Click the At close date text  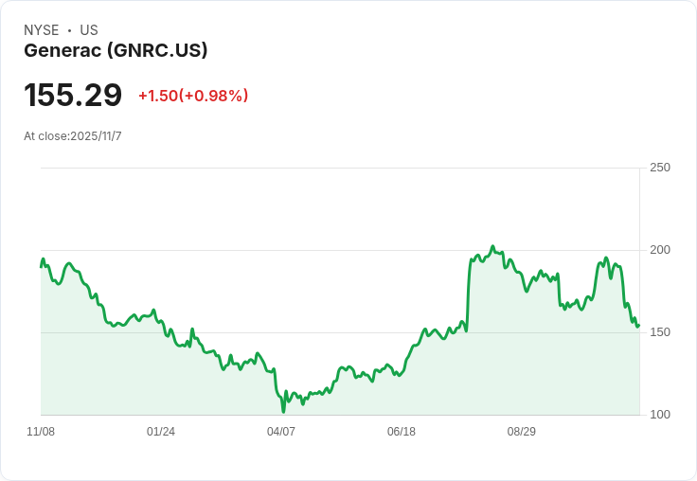(x=73, y=136)
